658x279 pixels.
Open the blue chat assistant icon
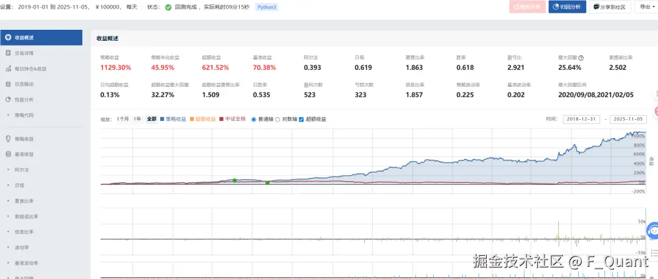[653, 230]
